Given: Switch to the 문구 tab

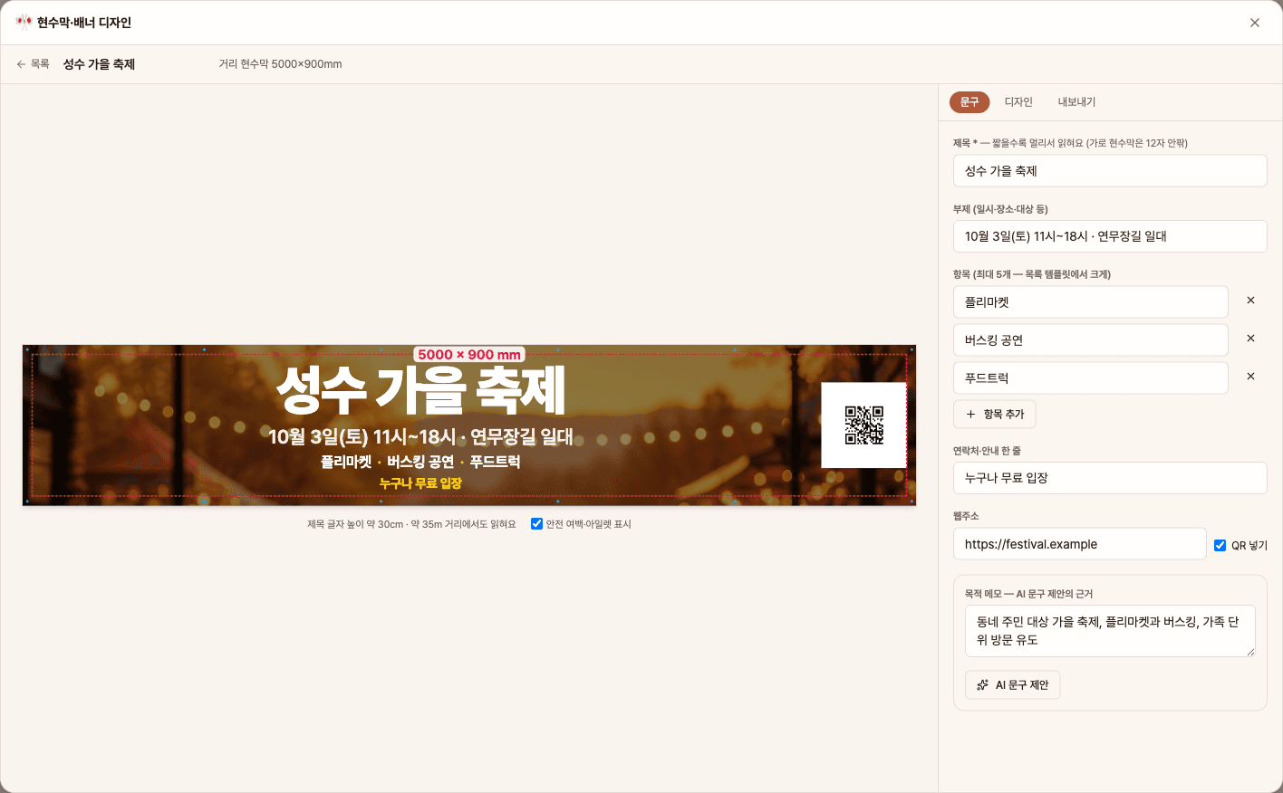Looking at the screenshot, I should [x=969, y=102].
